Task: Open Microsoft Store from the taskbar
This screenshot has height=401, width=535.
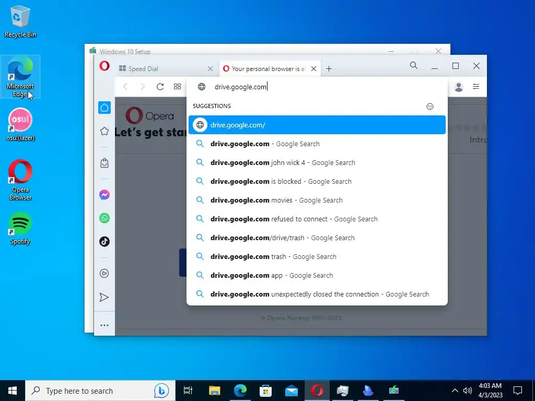Action: coord(266,391)
